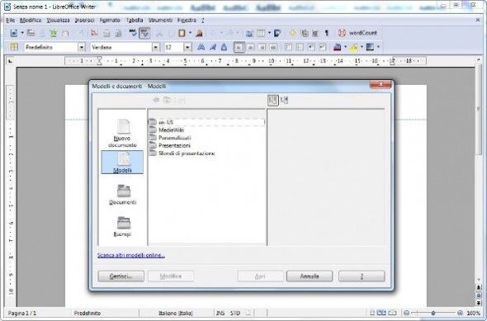Screen dimensions: 487x321
Task: Switch dialog to Preview view icon
Action: [x=284, y=100]
